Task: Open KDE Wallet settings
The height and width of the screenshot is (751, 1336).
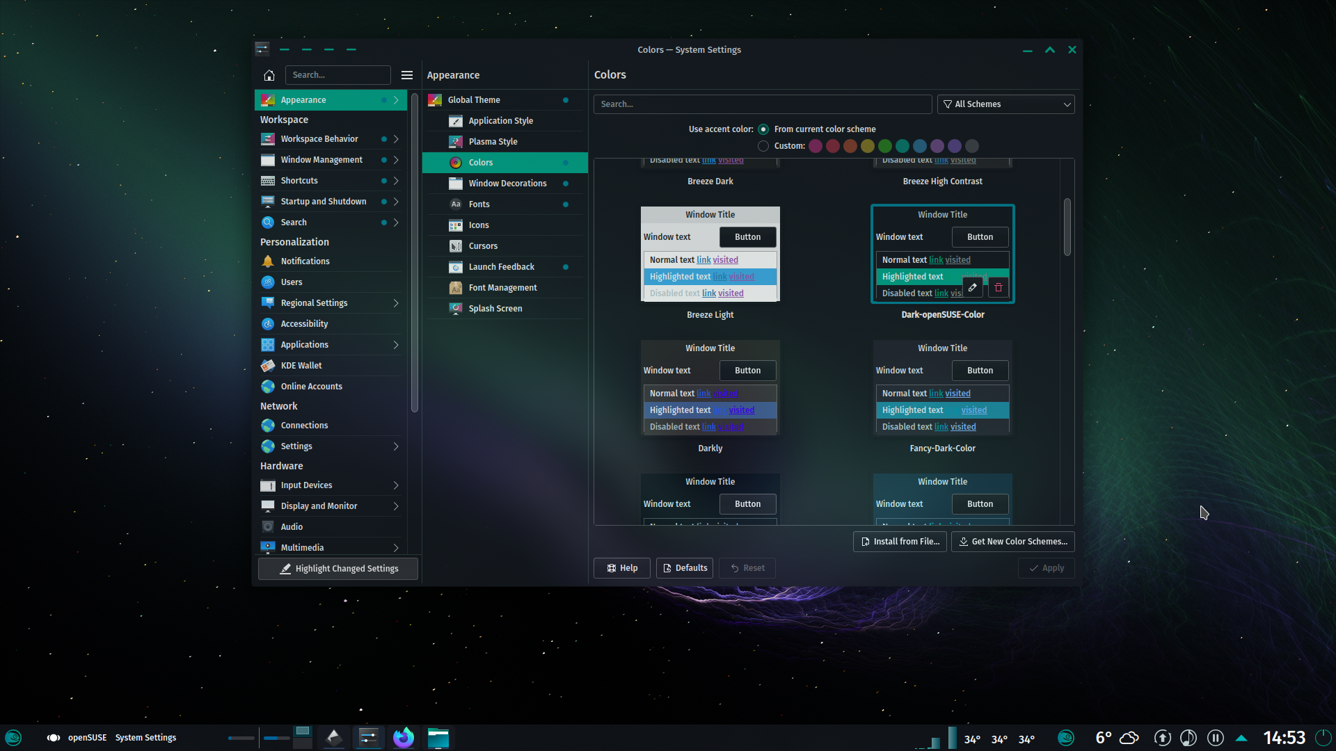Action: point(331,366)
